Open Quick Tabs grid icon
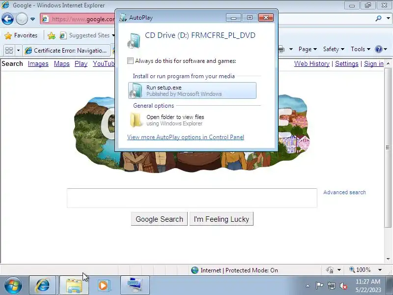The height and width of the screenshot is (295, 393). click(x=9, y=51)
